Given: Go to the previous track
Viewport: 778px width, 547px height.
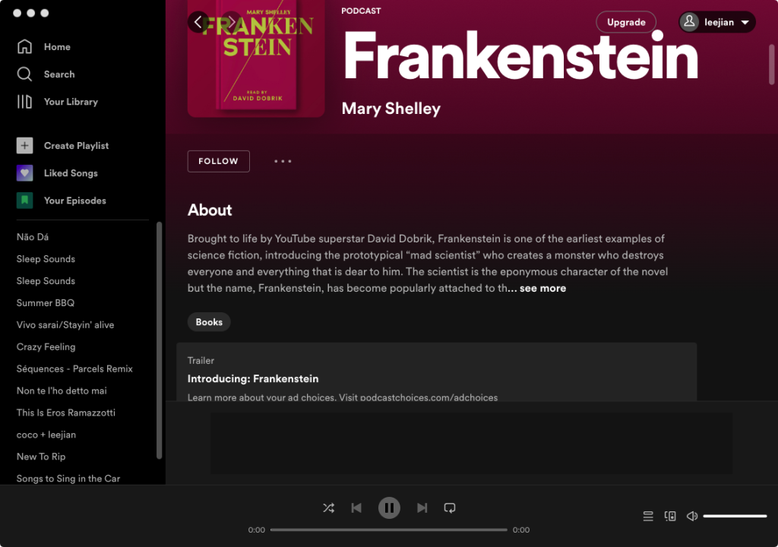Looking at the screenshot, I should point(356,507).
